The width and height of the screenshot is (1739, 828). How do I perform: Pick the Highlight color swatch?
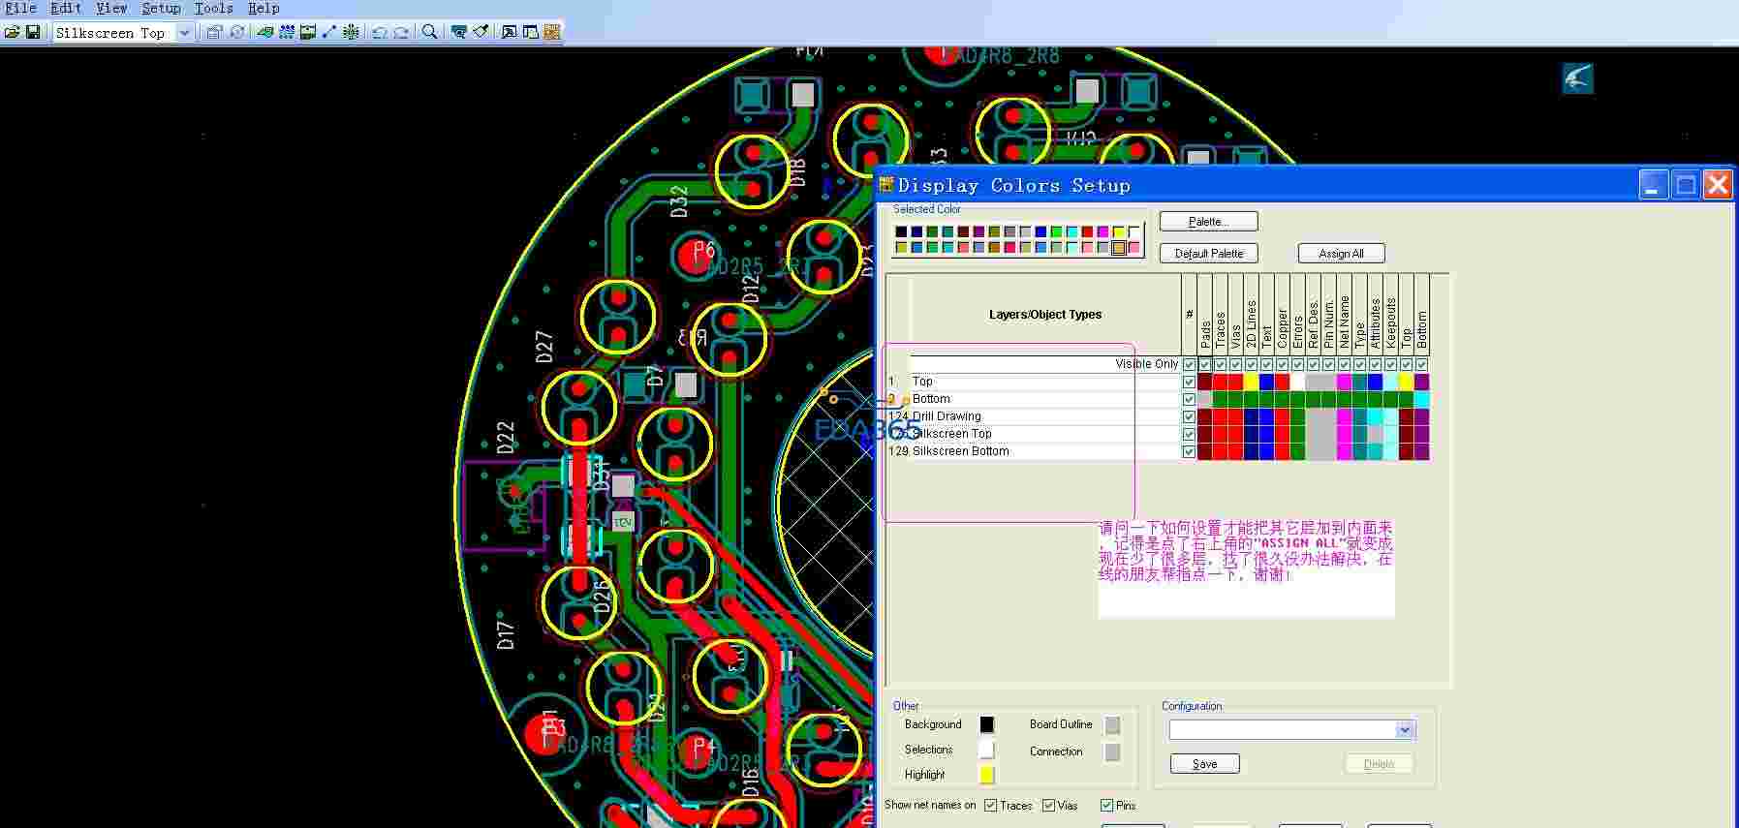pos(986,775)
